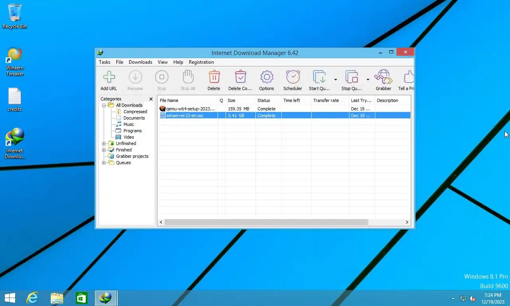This screenshot has height=306, width=510.
Task: Select the Grabber projects tree item
Action: point(132,156)
